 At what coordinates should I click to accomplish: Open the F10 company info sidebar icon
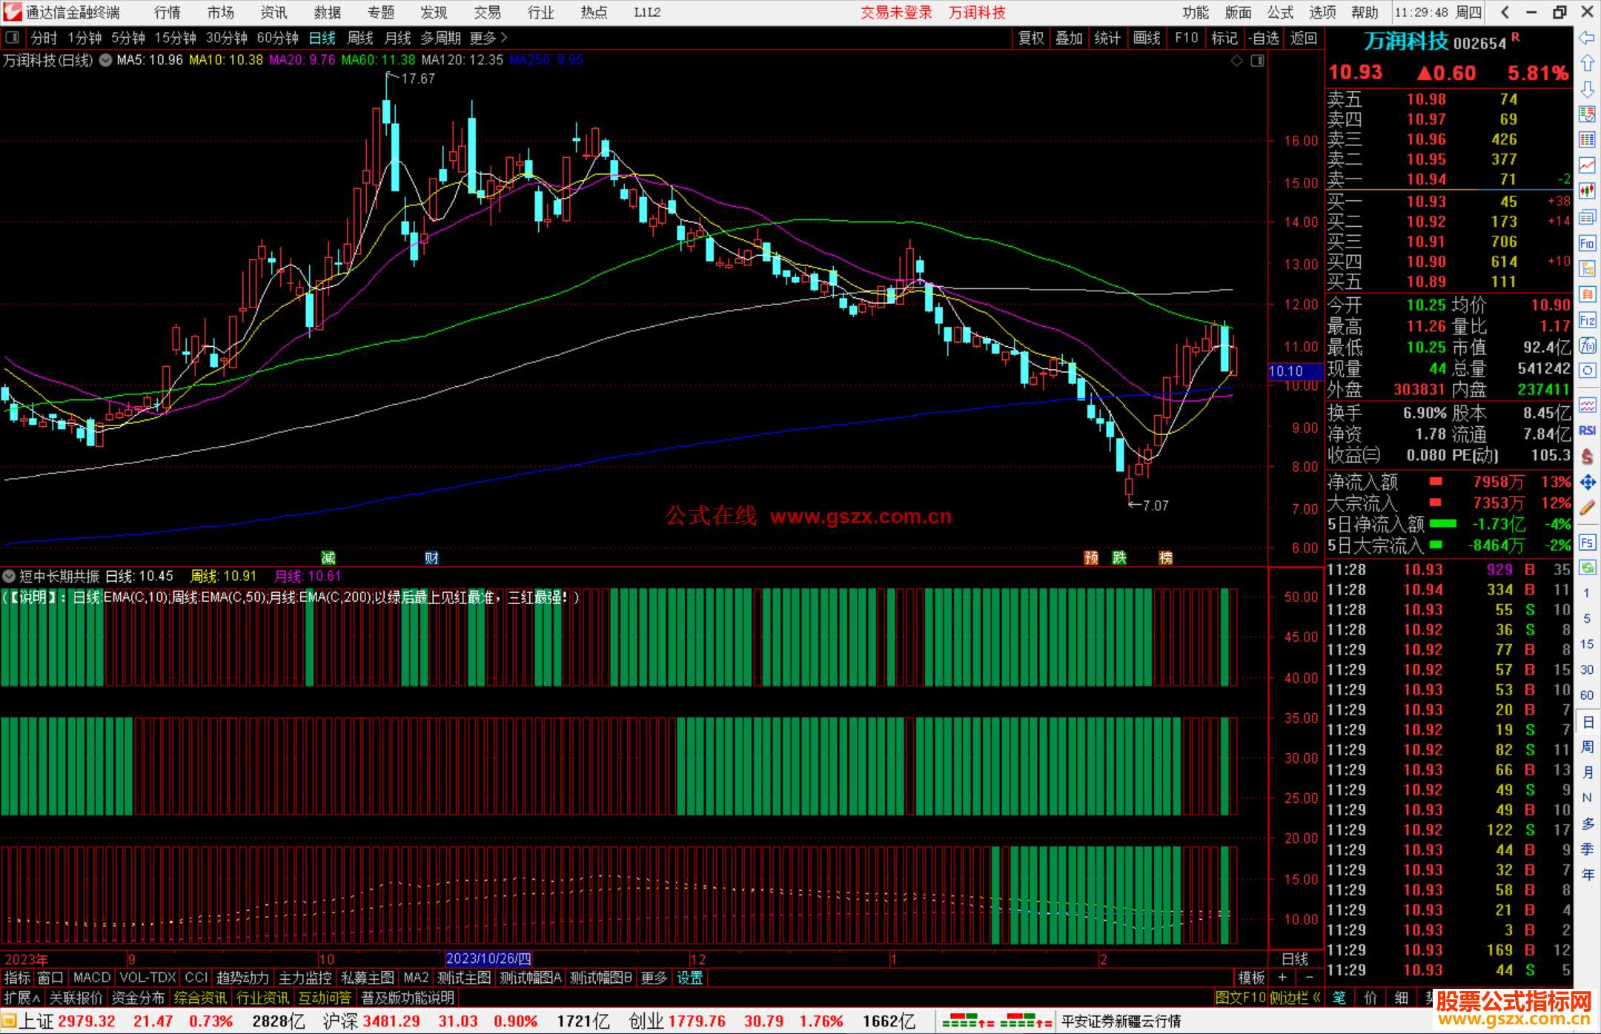coord(1587,243)
